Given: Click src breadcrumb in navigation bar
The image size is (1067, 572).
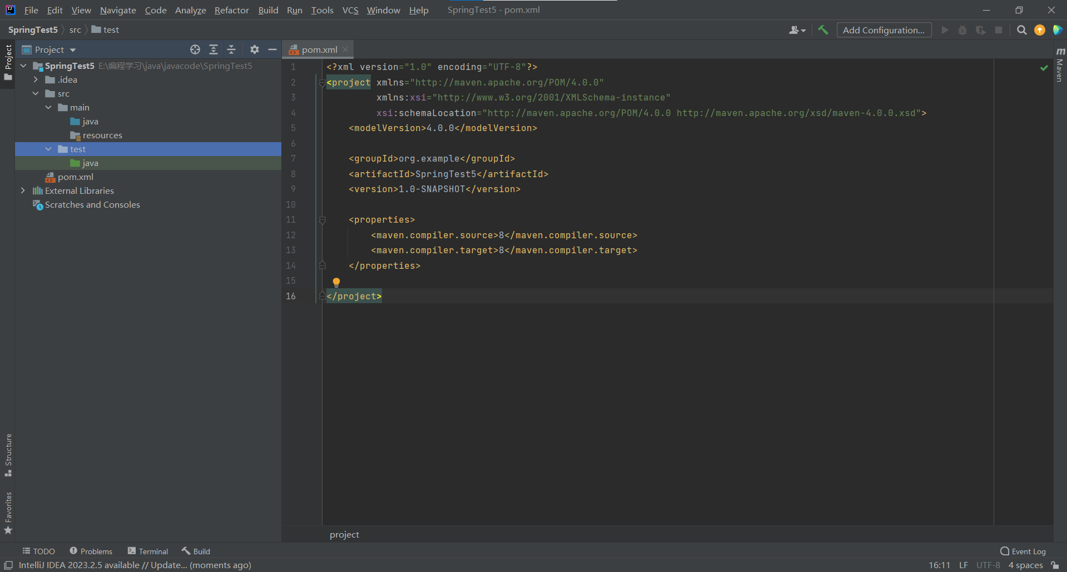Looking at the screenshot, I should pos(75,29).
